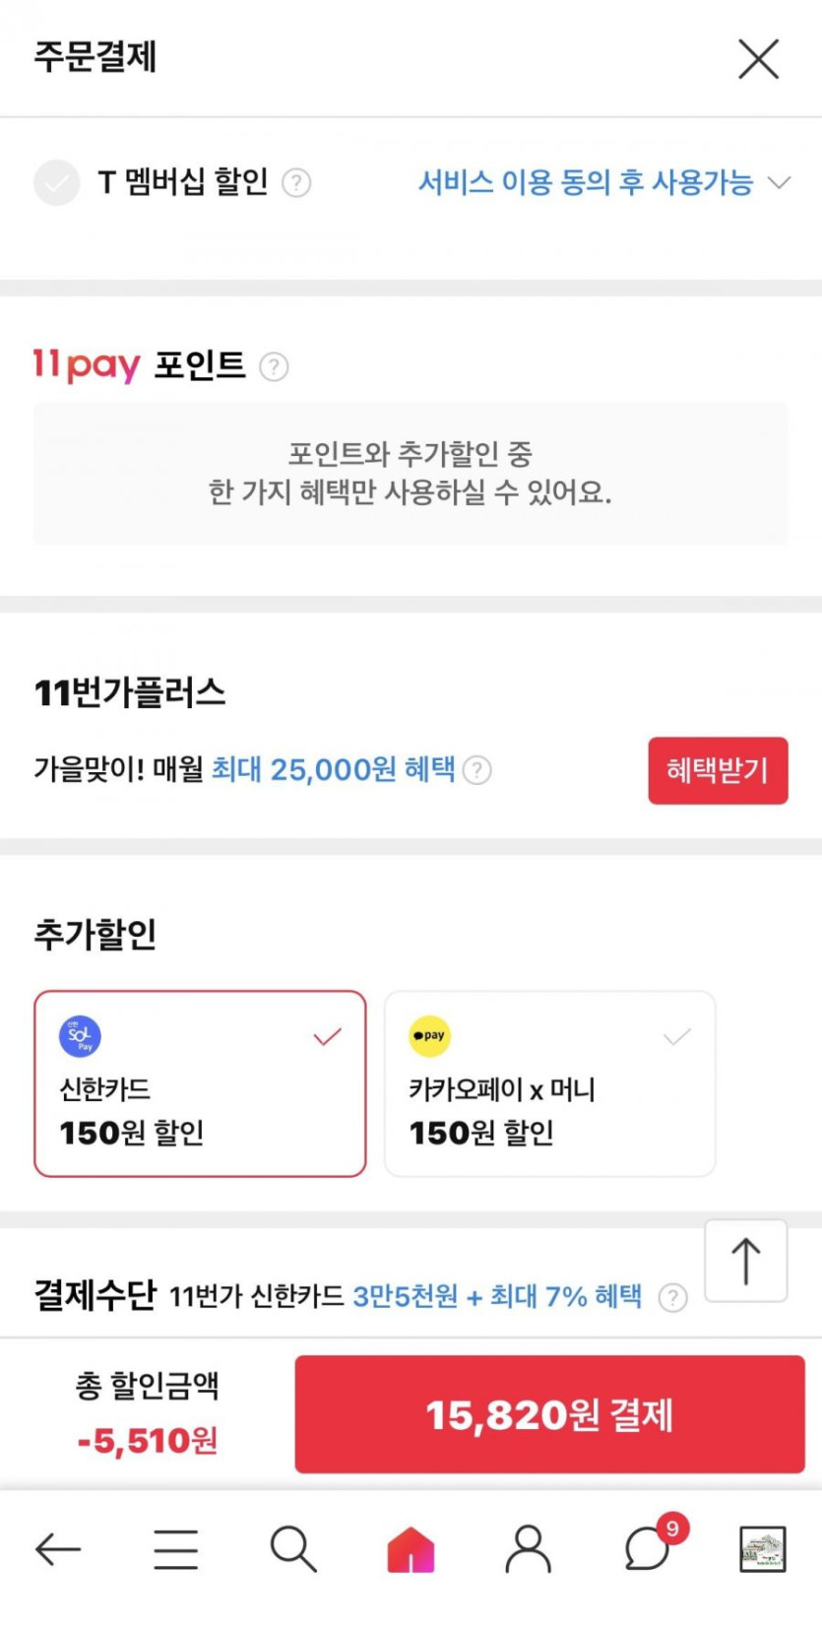Tap the red 혜택받기 button

pos(718,770)
